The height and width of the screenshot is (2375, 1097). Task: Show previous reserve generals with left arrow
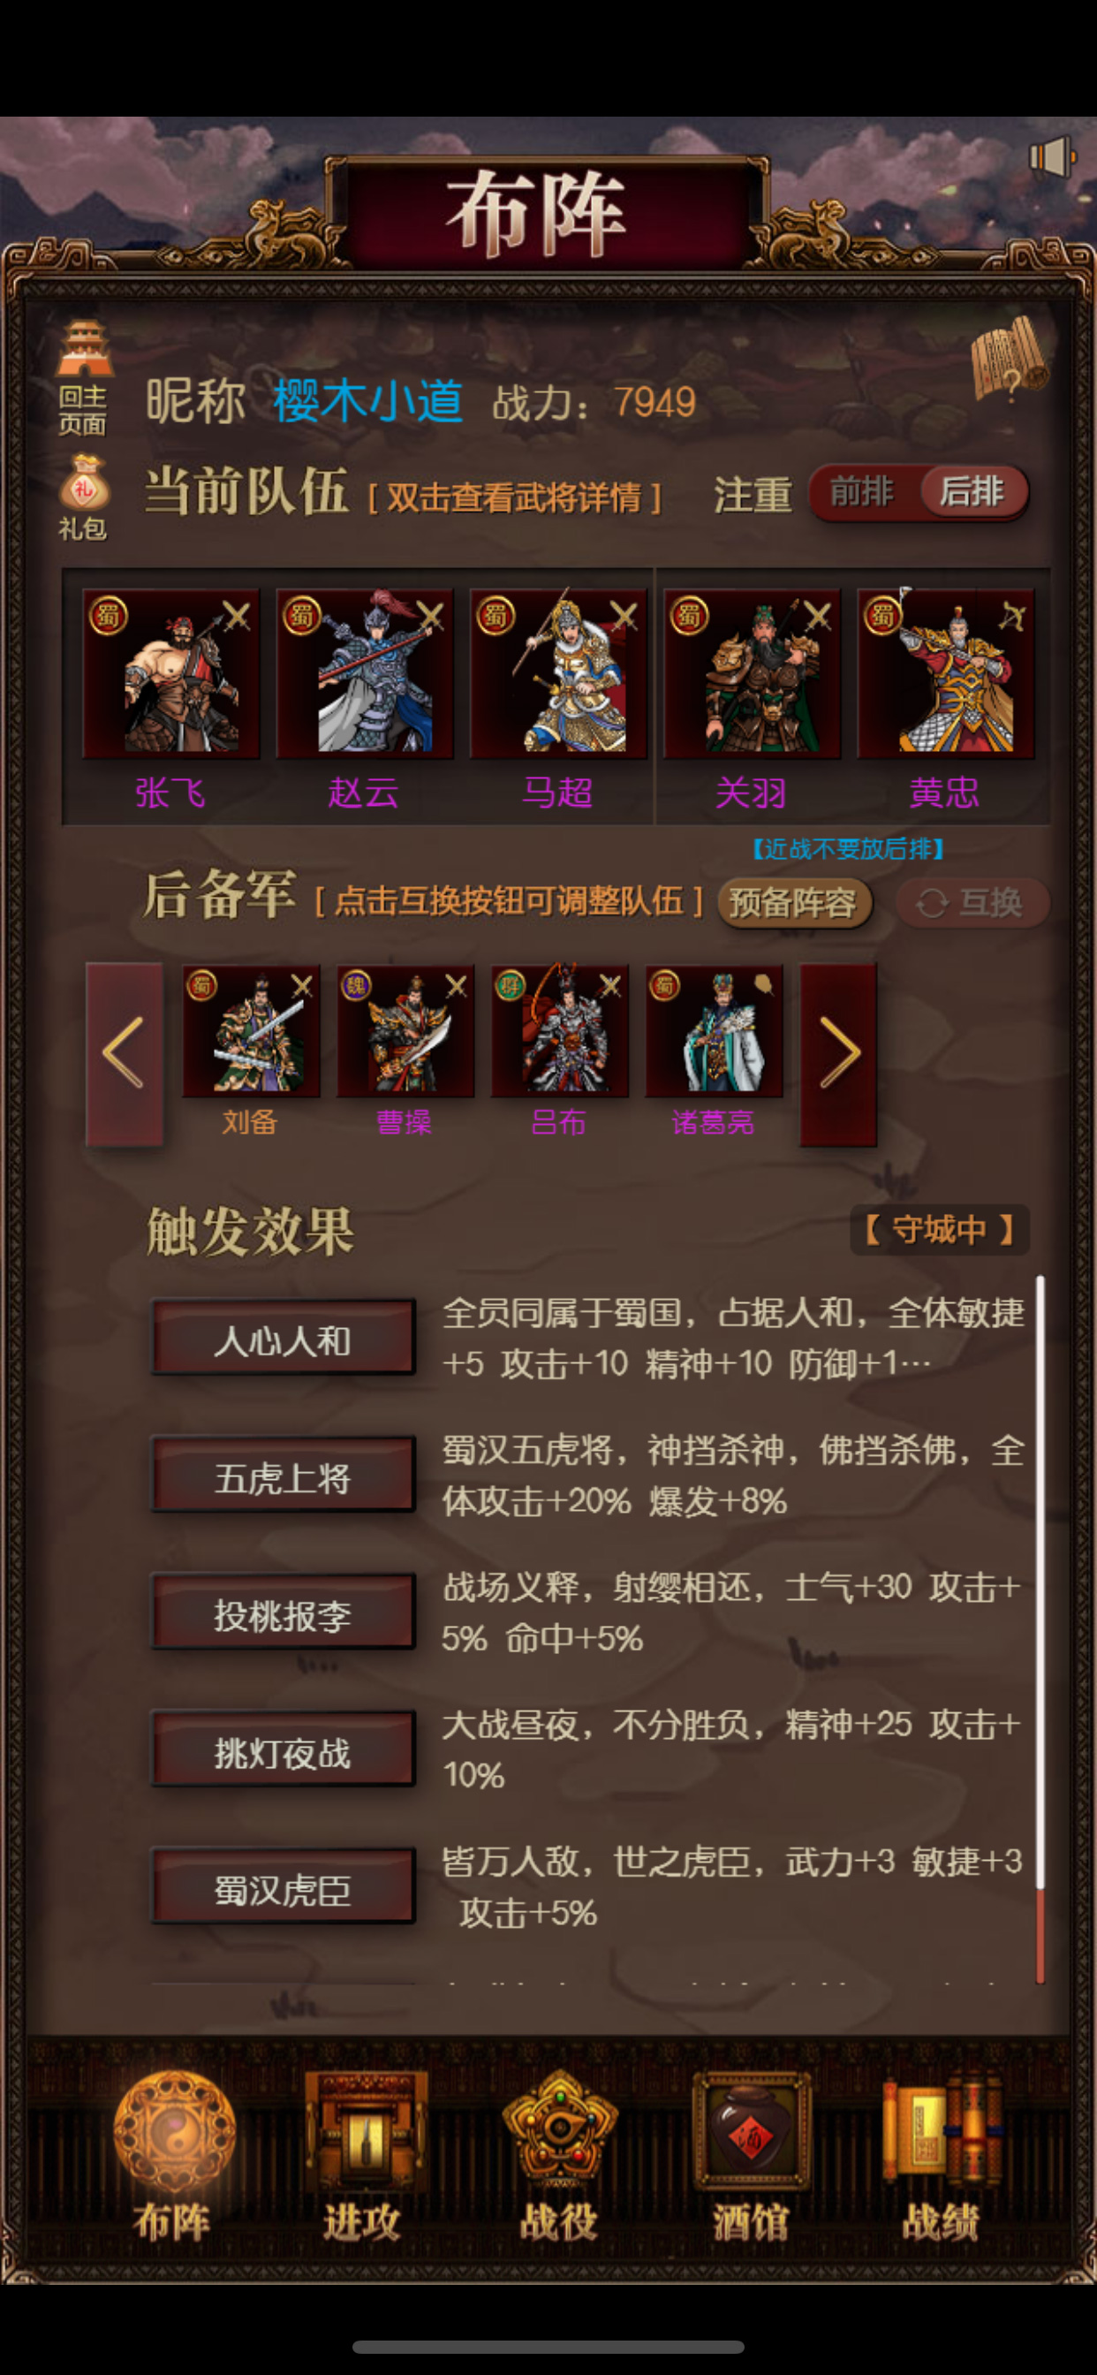point(125,1053)
